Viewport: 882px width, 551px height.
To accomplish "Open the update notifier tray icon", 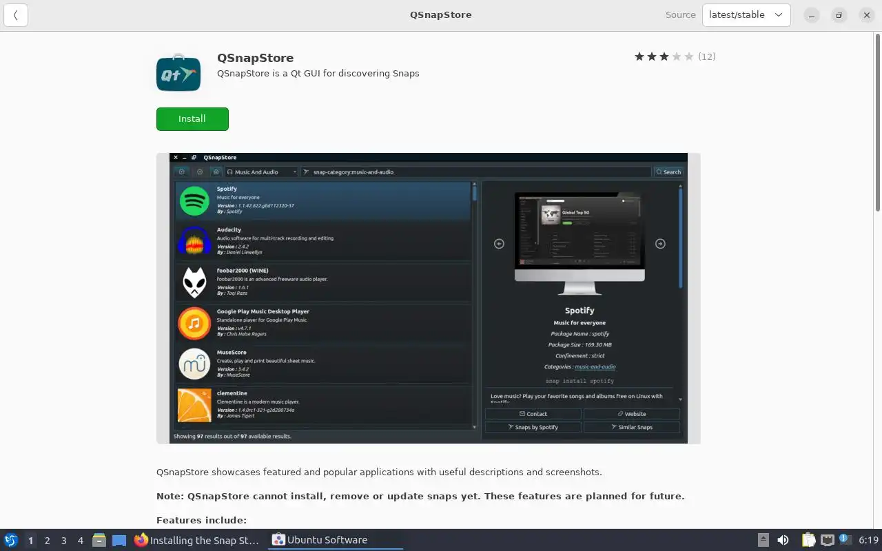I will [844, 540].
